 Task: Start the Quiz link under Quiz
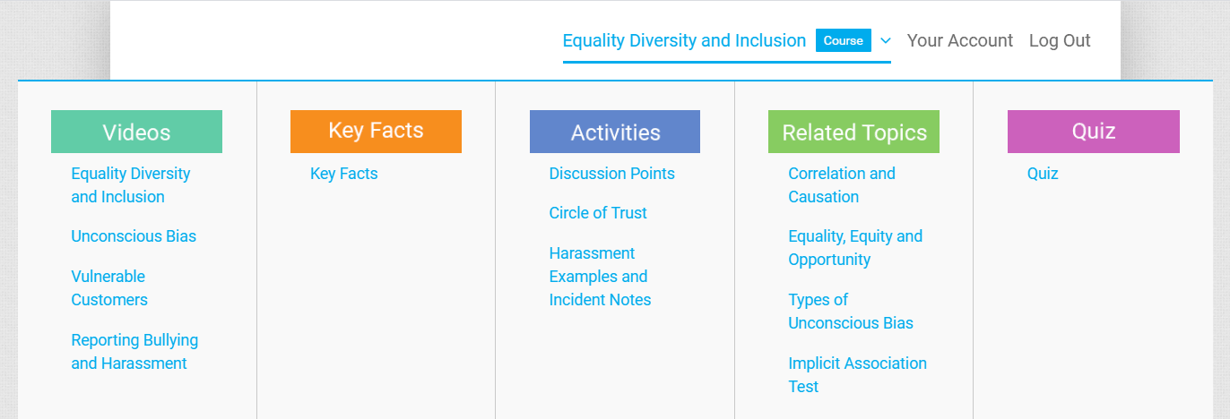coord(1043,174)
